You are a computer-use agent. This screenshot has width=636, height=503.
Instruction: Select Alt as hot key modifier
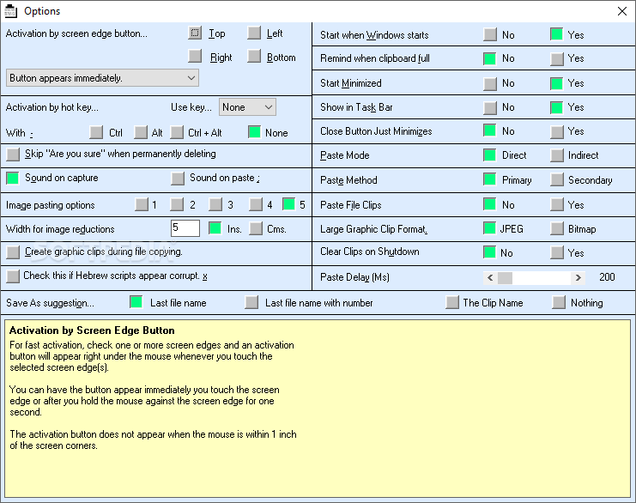pos(141,132)
